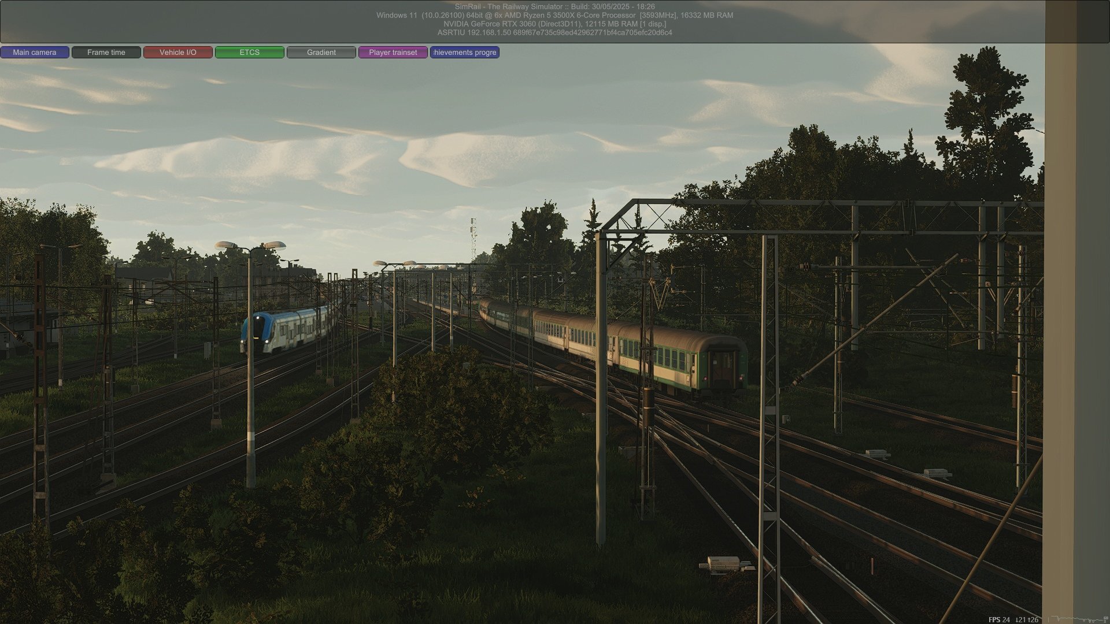Toggle the green ETCS debug panel

250,53
